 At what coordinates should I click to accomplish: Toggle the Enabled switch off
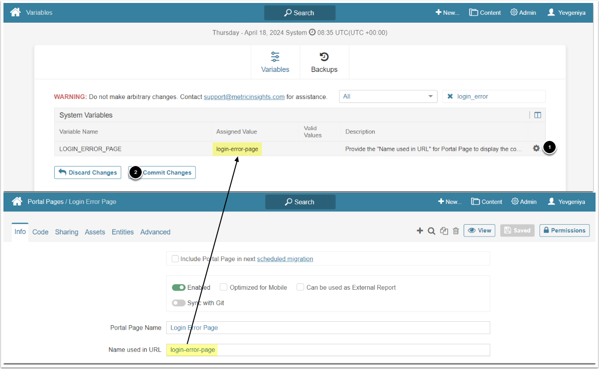pos(179,287)
